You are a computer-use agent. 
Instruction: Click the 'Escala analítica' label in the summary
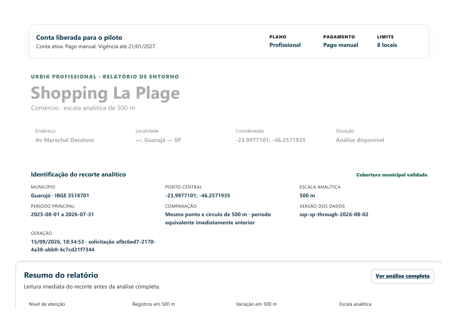tap(355, 304)
